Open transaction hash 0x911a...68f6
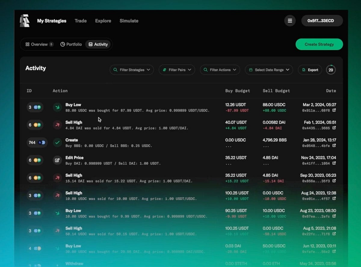 click(x=316, y=110)
